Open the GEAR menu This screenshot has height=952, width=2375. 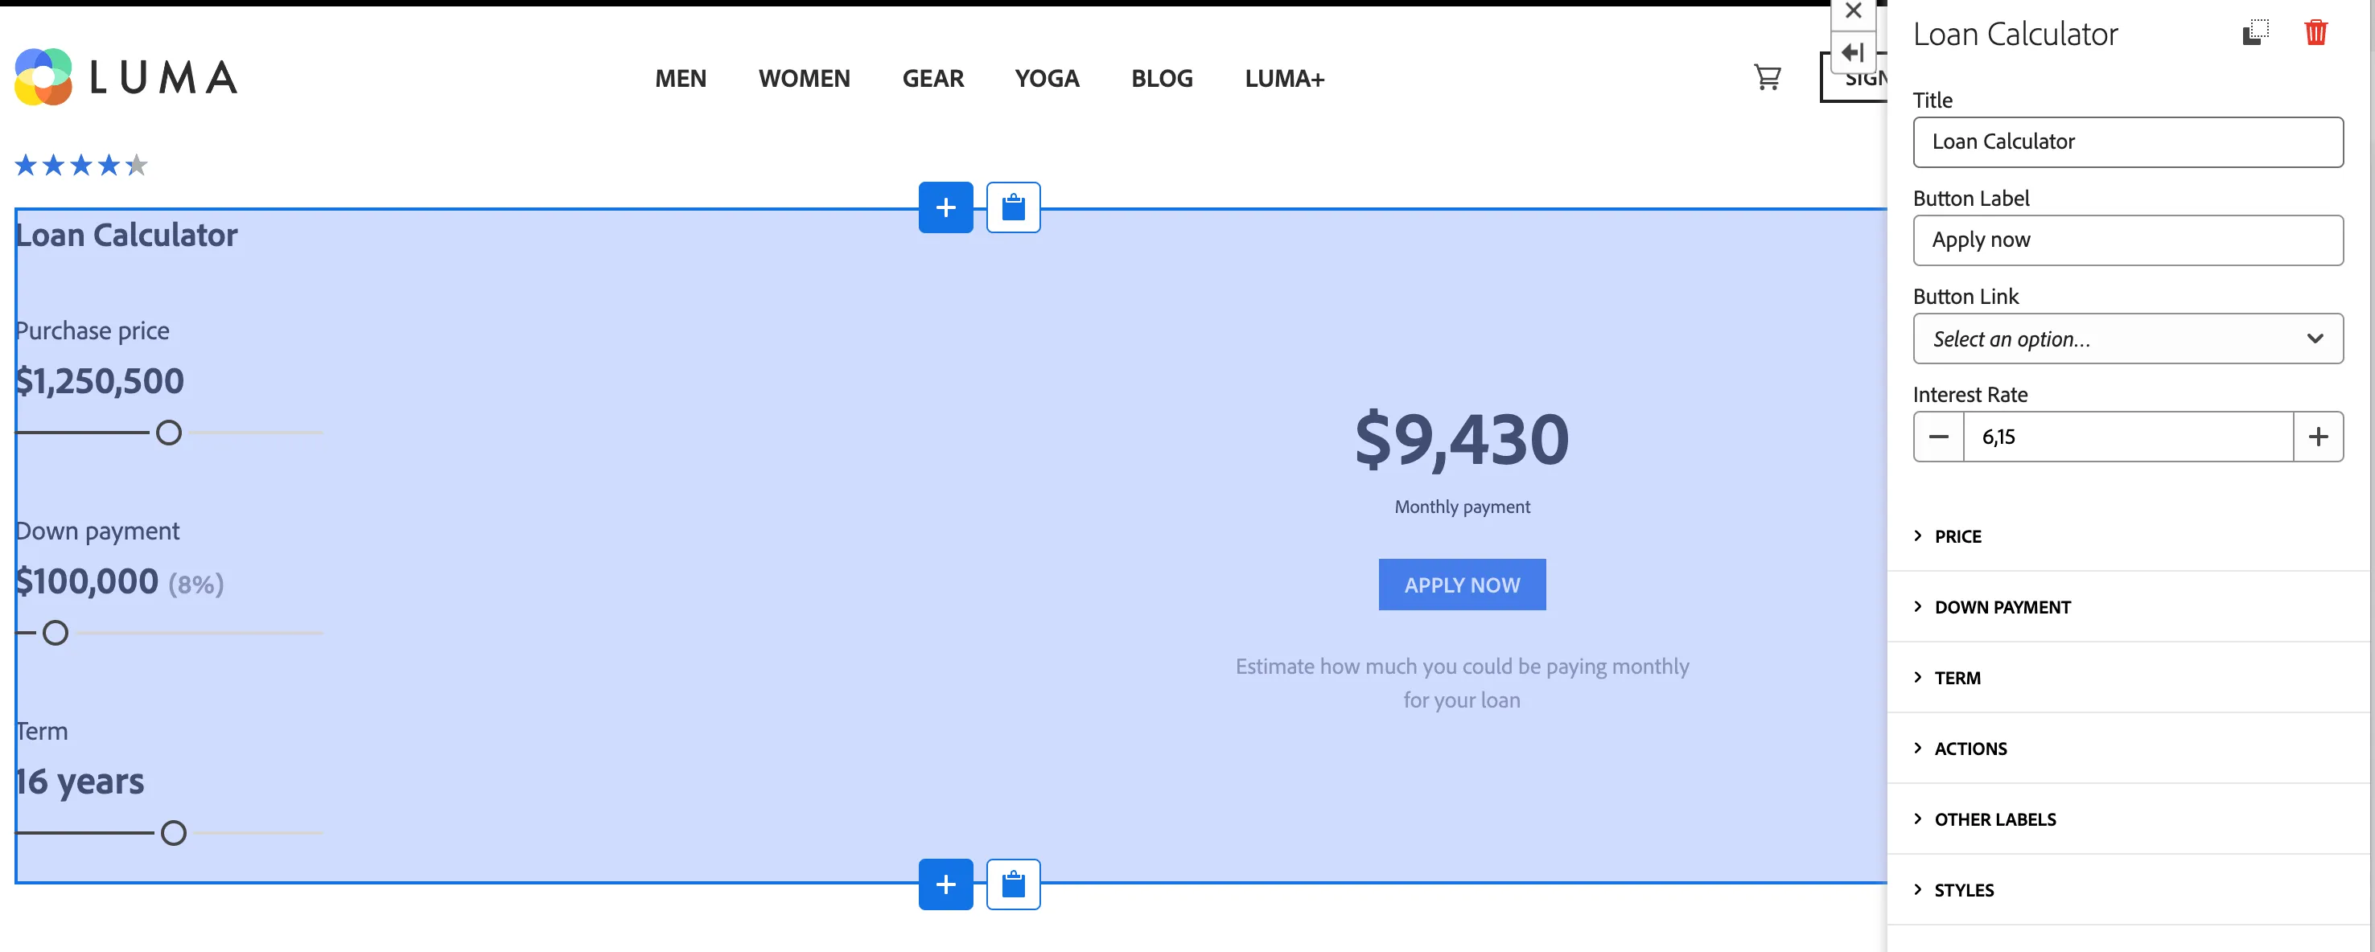click(933, 78)
